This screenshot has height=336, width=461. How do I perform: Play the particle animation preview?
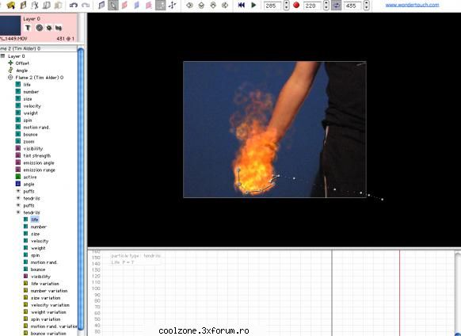253,5
